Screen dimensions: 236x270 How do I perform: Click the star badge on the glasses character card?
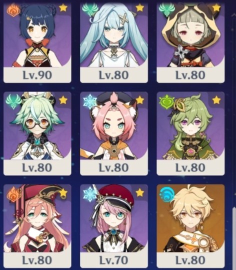63,100
